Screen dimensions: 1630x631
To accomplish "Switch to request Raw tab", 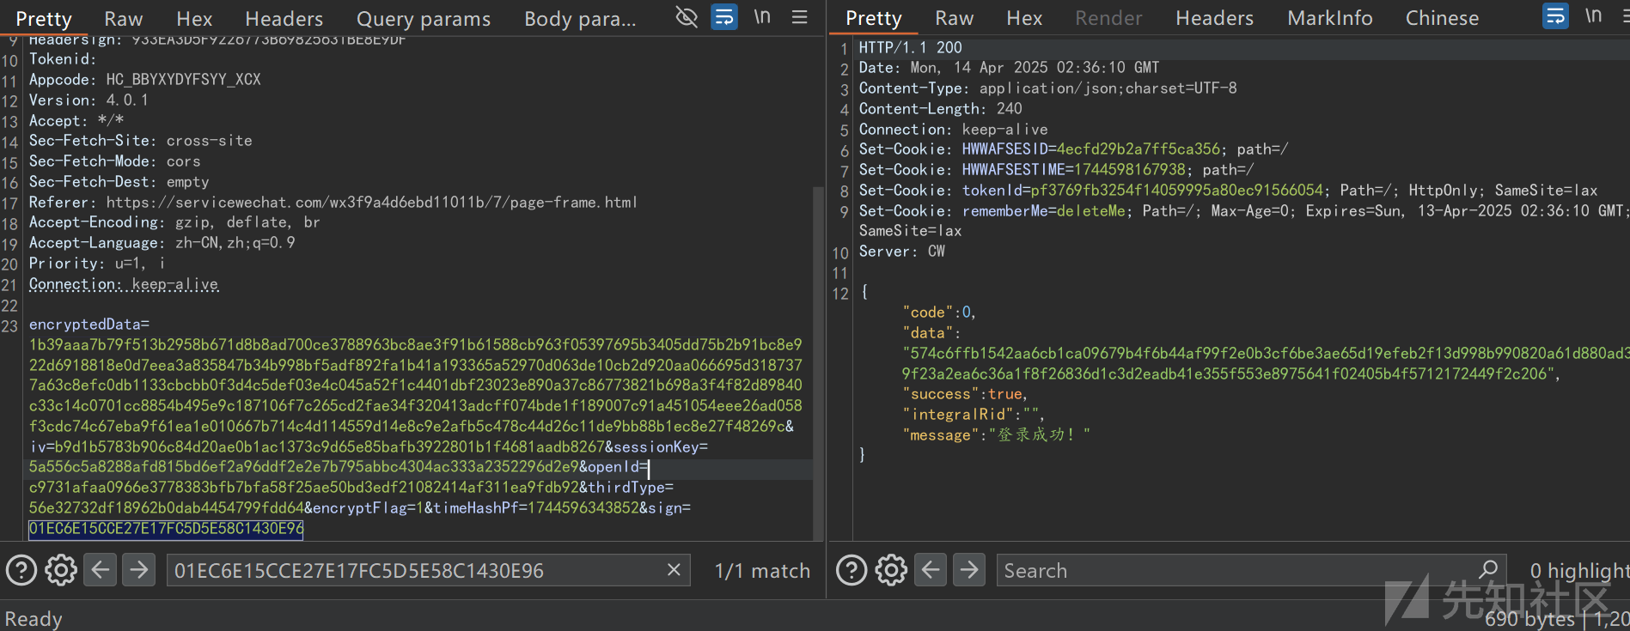I will pyautogui.click(x=124, y=18).
